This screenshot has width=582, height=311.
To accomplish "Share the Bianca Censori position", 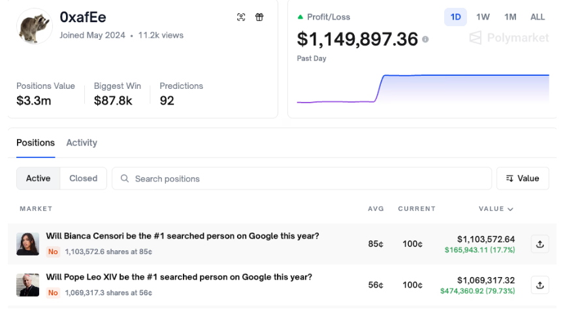I will 540,244.
